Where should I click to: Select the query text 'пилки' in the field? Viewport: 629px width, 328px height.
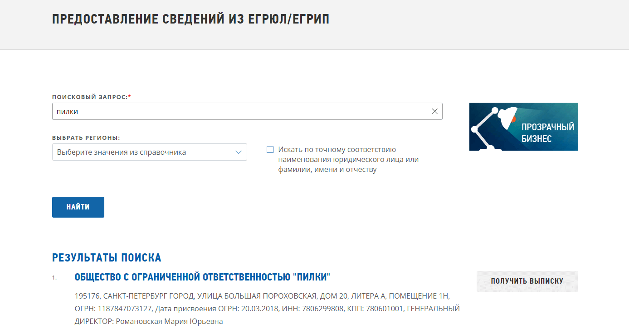pos(68,111)
